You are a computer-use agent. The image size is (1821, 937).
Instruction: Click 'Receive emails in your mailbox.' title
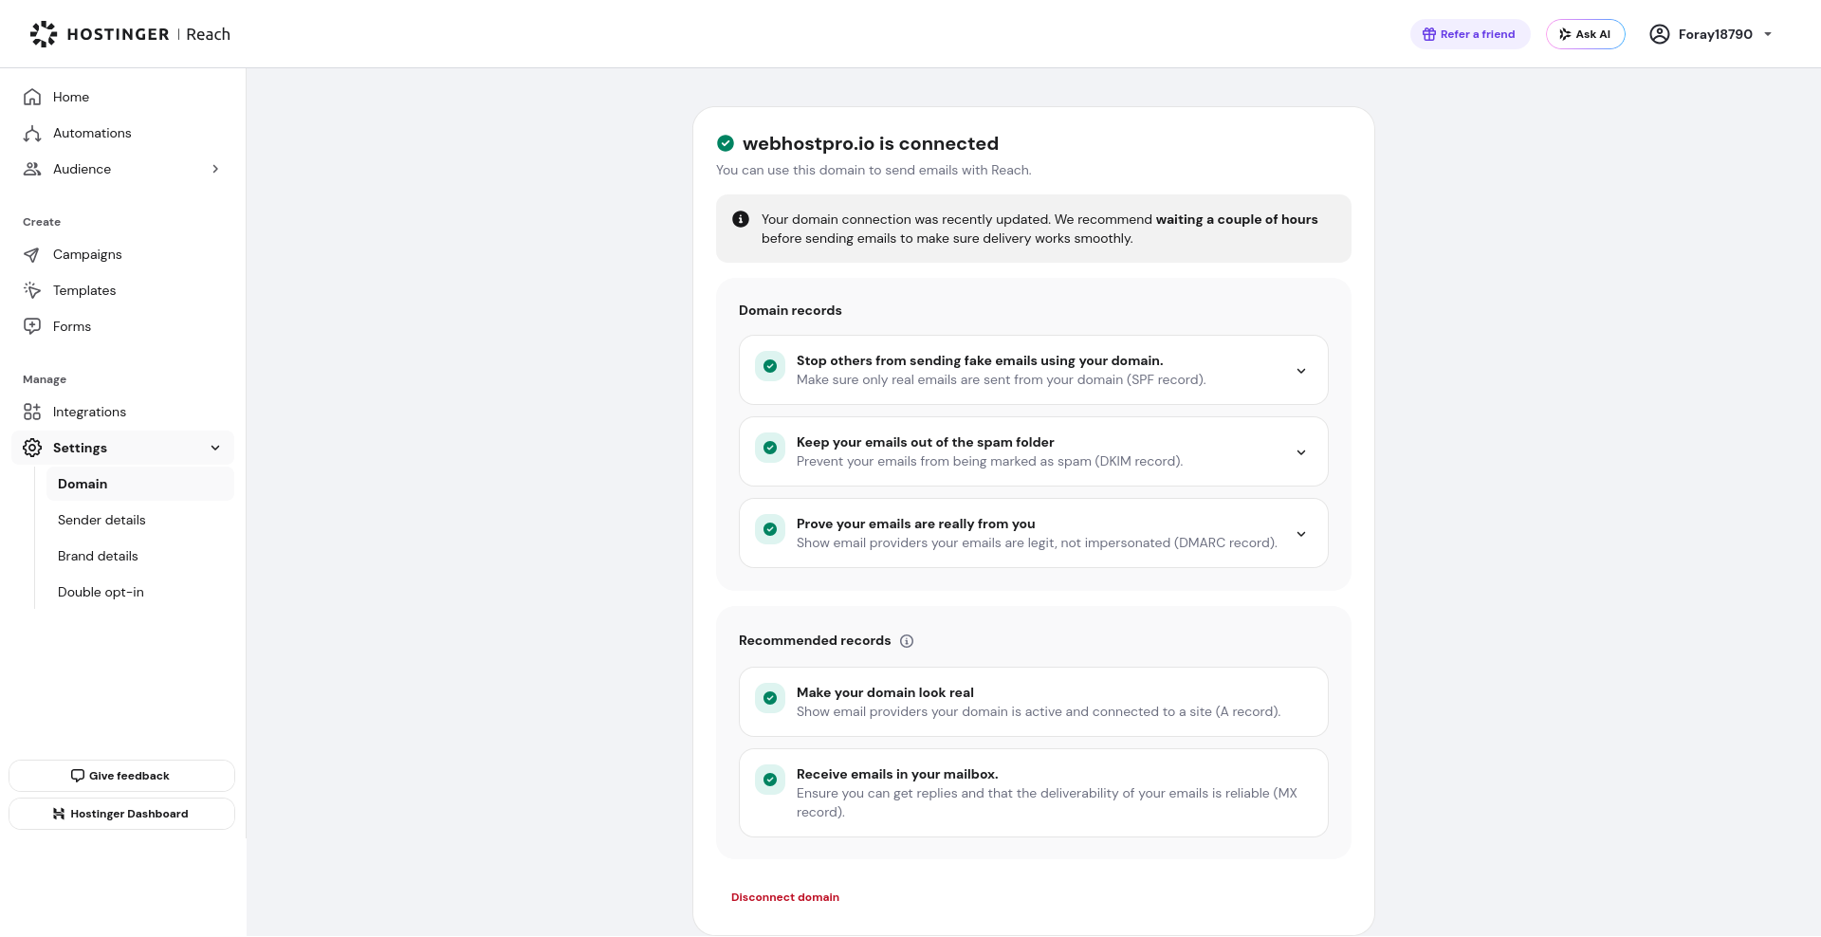click(897, 774)
